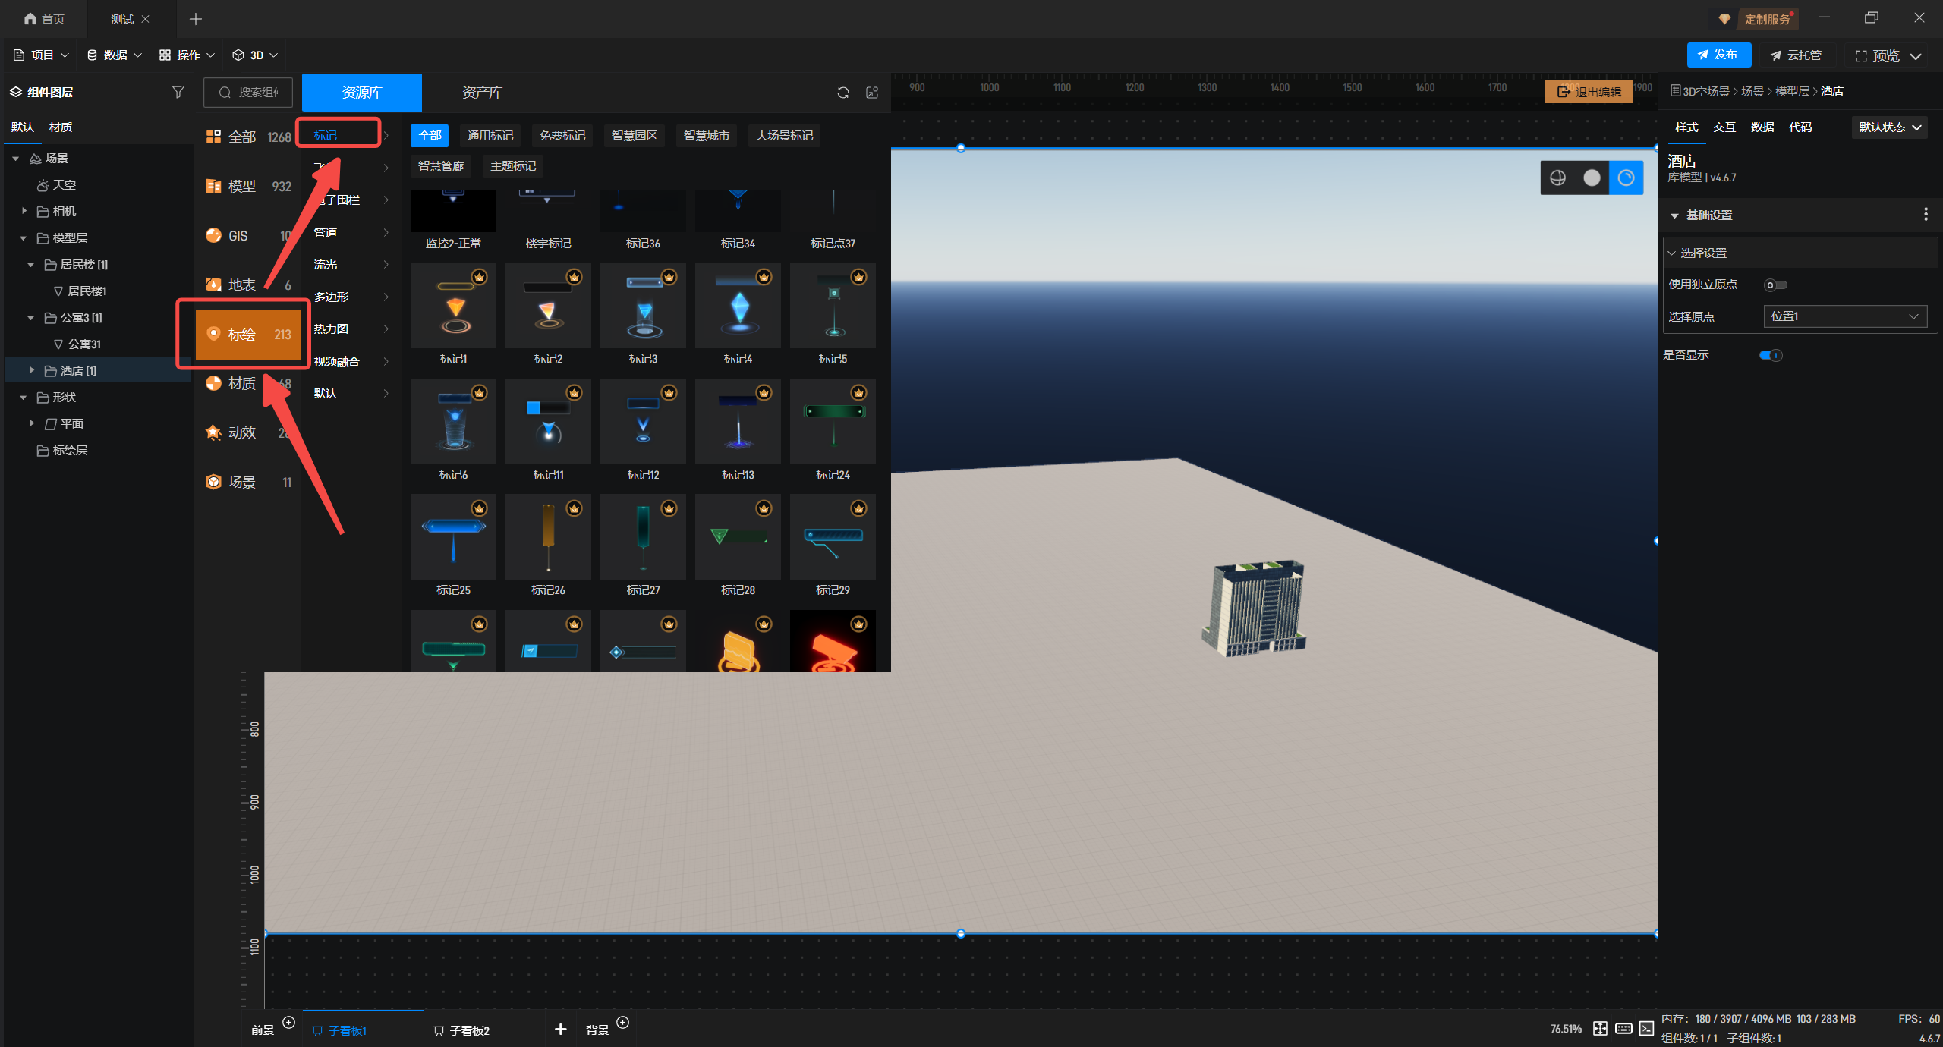This screenshot has width=1943, height=1047.
Task: Open the keyboard shortcuts icon in status bar
Action: tap(1623, 1028)
